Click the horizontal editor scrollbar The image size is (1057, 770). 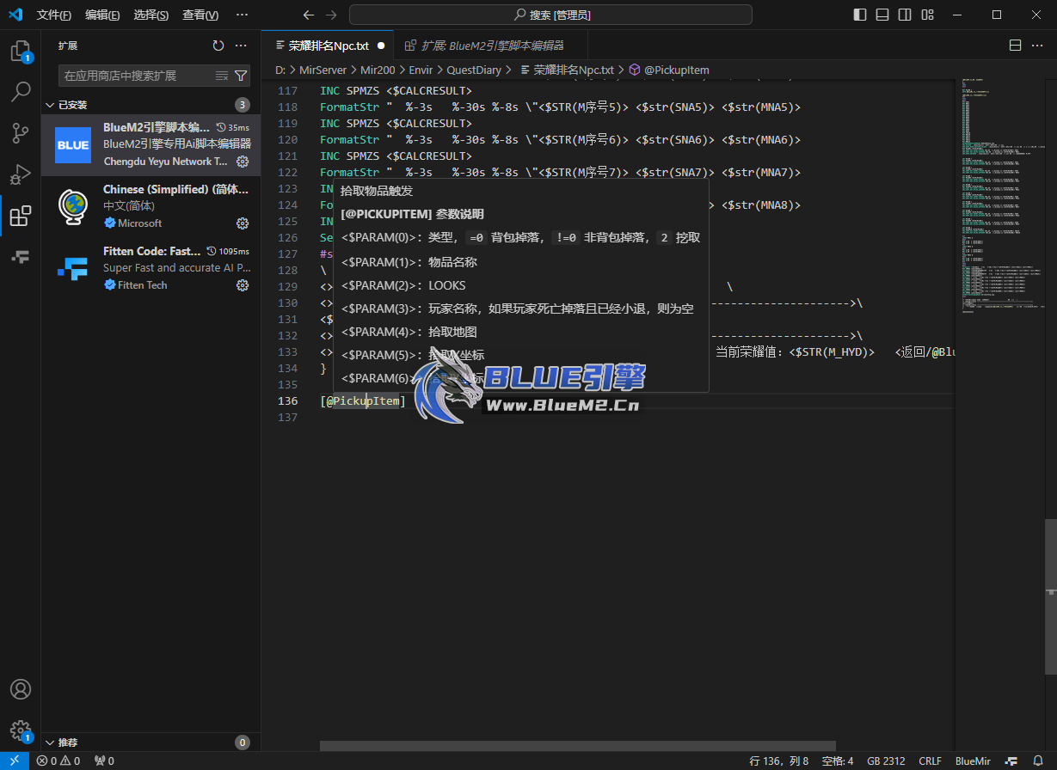click(x=577, y=746)
